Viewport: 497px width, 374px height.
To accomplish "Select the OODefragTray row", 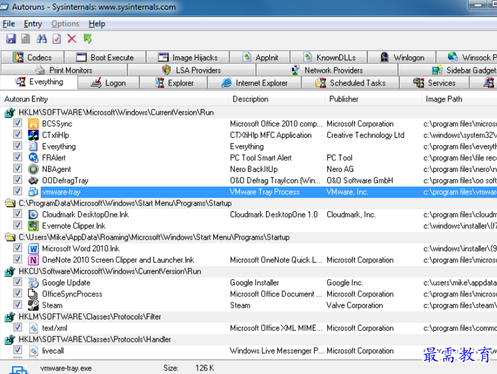I will click(x=248, y=181).
